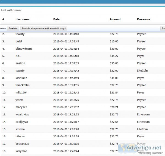Click date 2018-04-01 17:43:44
Screen dimensions: 165x156
coord(66,151)
